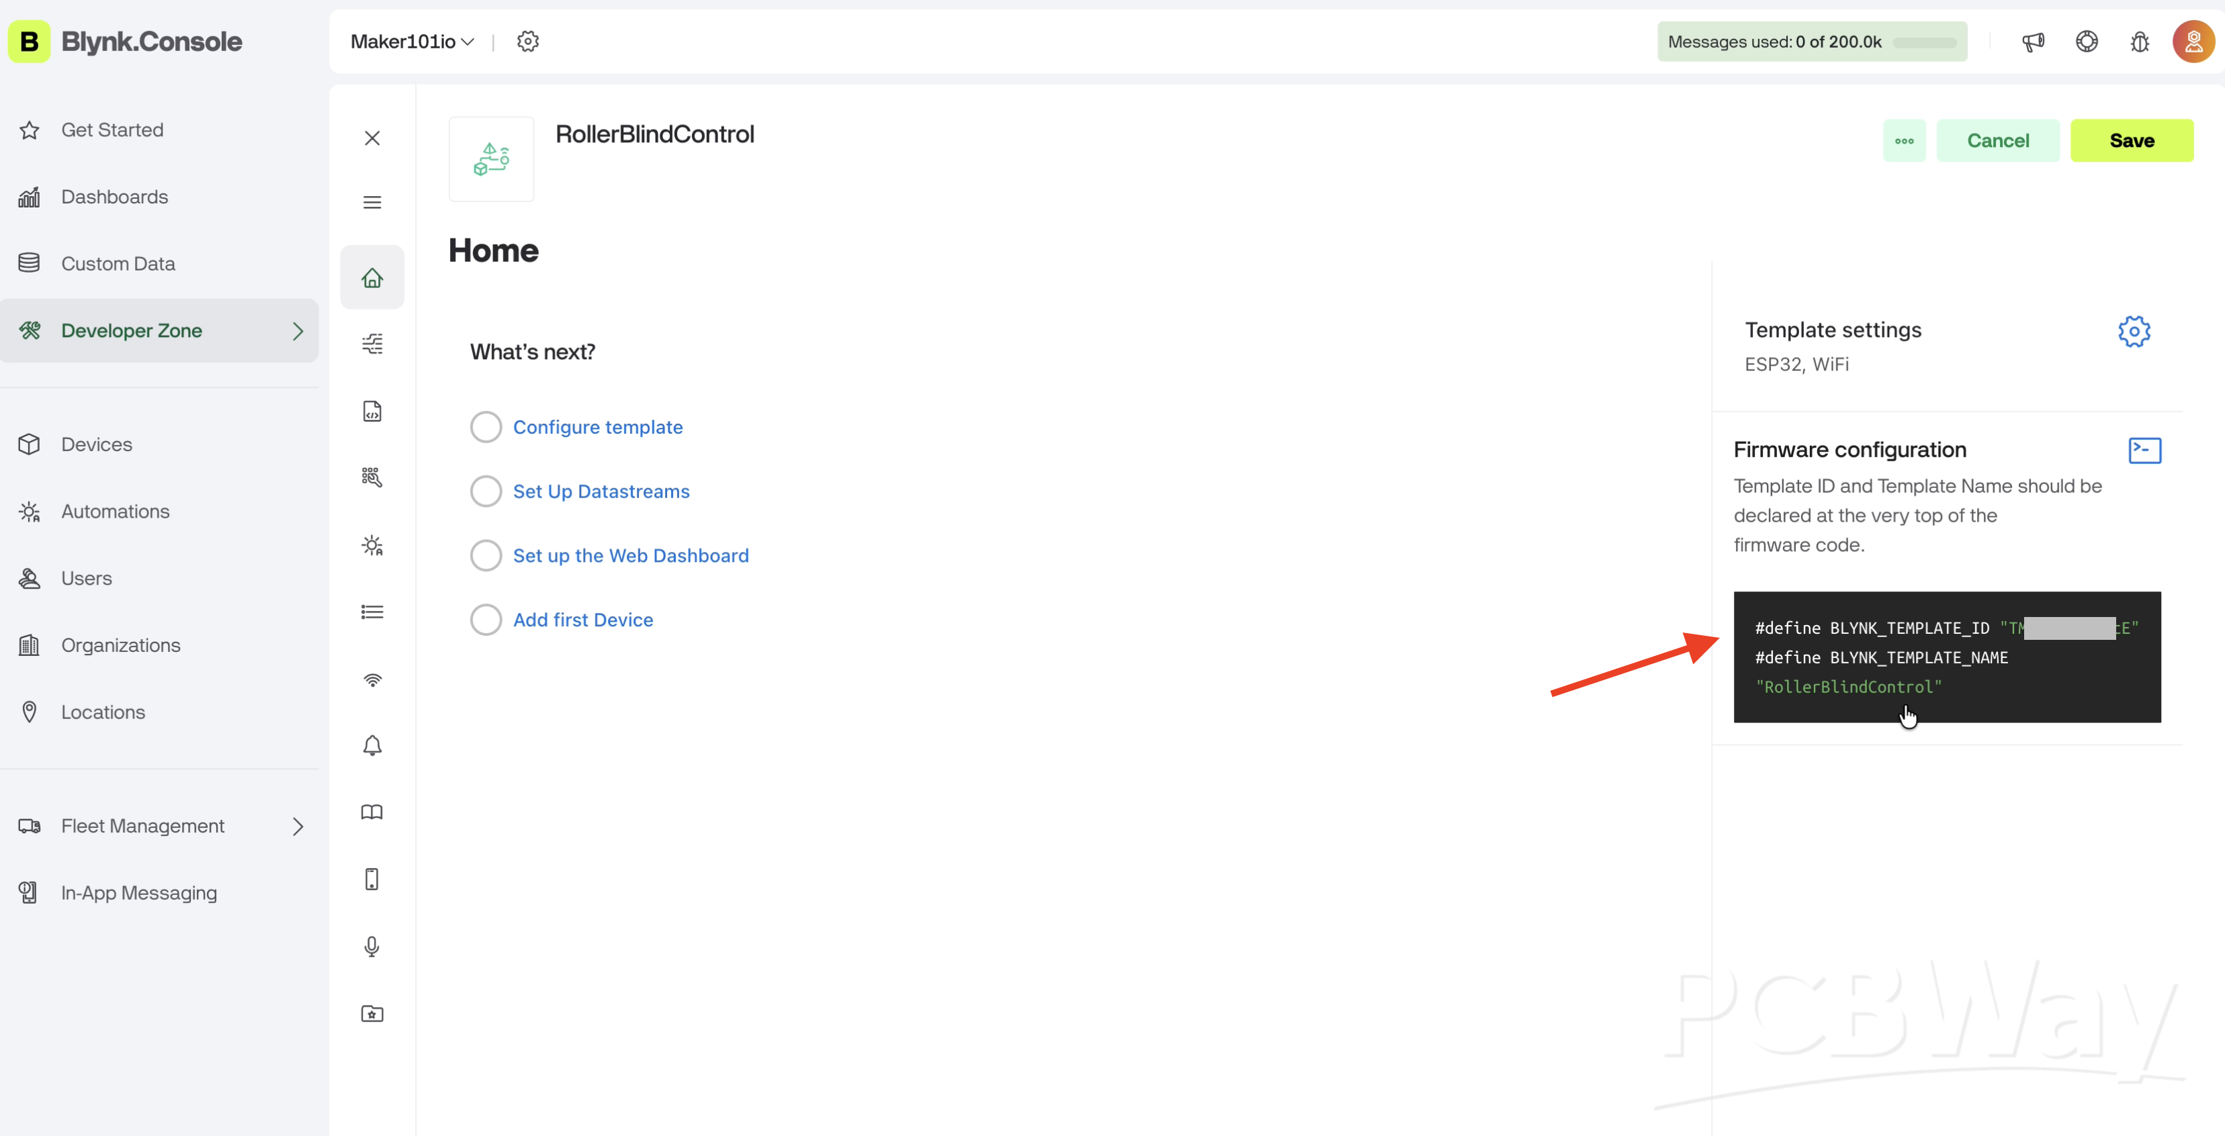Check the Add first Device circle
The height and width of the screenshot is (1136, 2225).
(486, 620)
